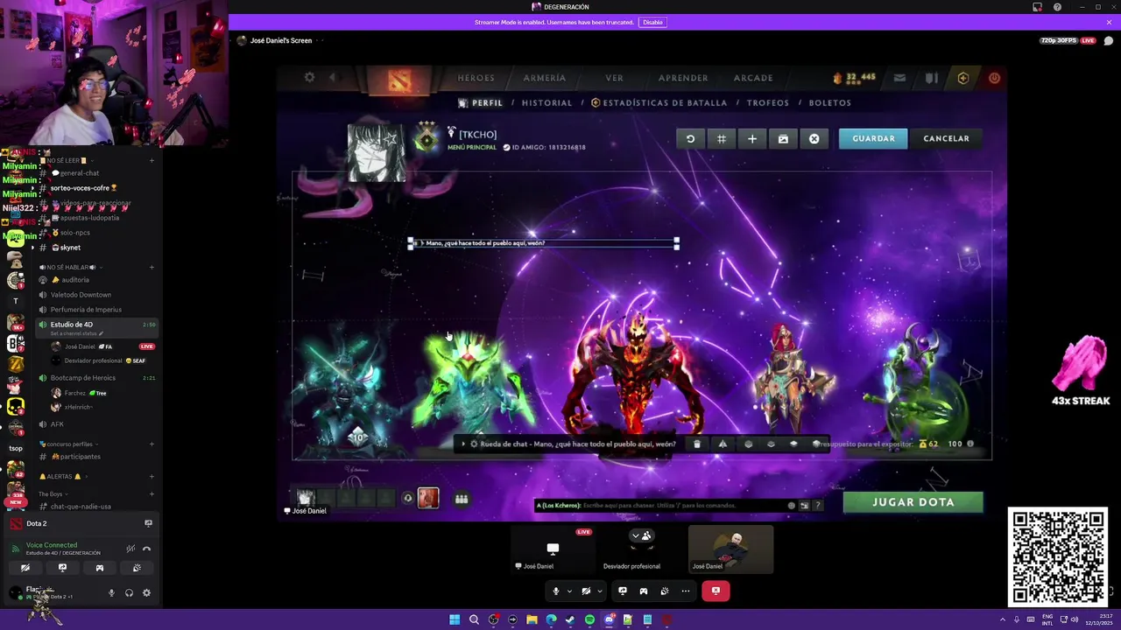Select José Daniel webcam thumbnail
This screenshot has height=630, width=1121.
730,549
